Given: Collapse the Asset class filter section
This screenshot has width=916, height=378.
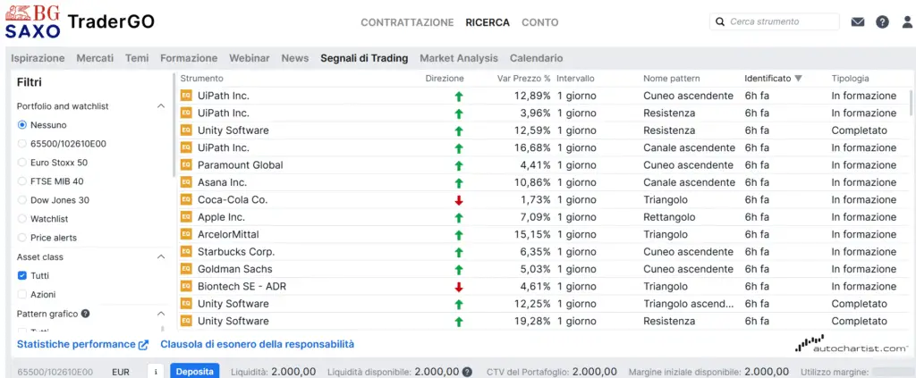Looking at the screenshot, I should point(161,256).
